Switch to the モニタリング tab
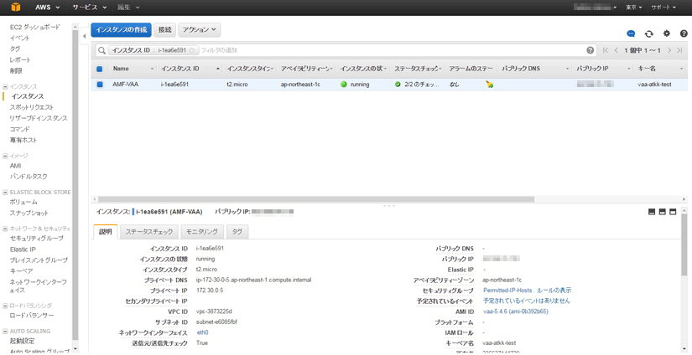This screenshot has height=355, width=692. point(201,232)
